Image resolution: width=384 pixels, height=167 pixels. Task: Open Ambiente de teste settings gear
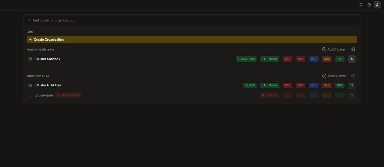click(353, 49)
